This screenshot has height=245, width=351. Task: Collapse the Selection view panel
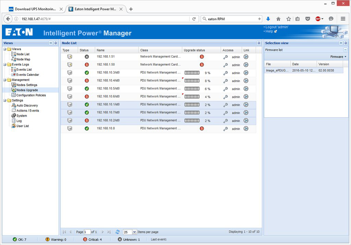[x=341, y=43]
